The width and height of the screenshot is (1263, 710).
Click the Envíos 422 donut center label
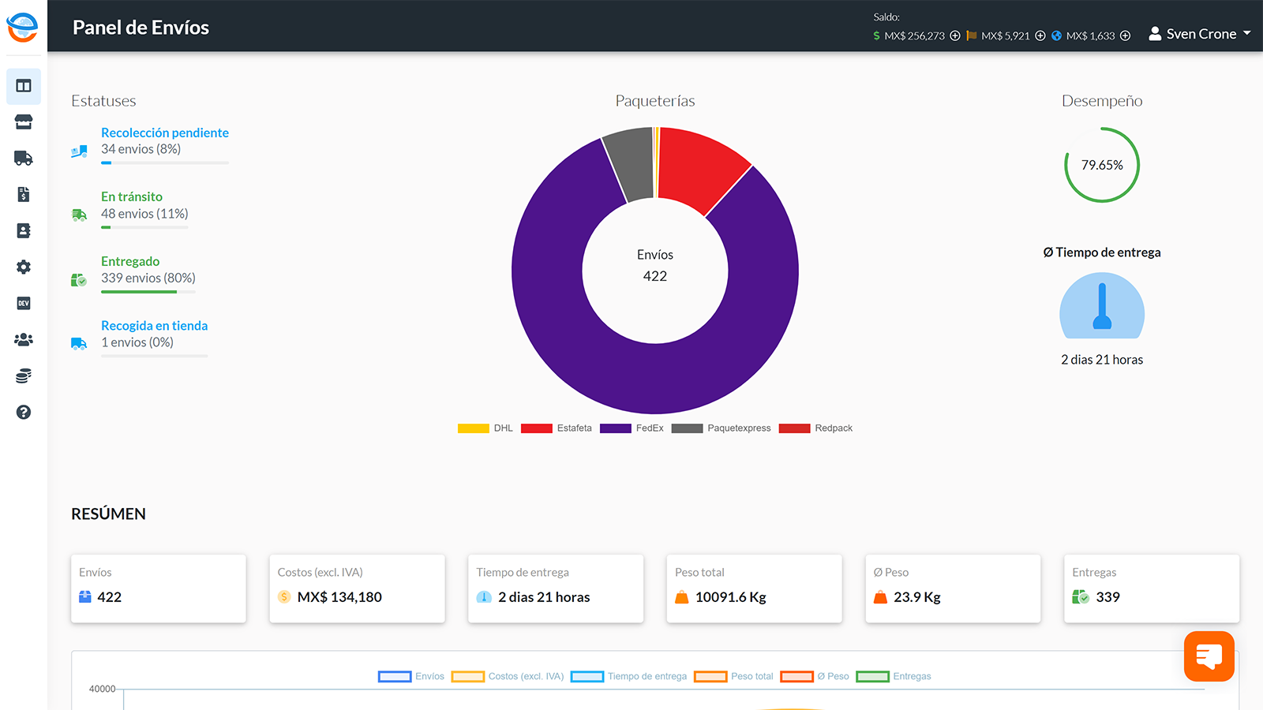click(x=655, y=265)
